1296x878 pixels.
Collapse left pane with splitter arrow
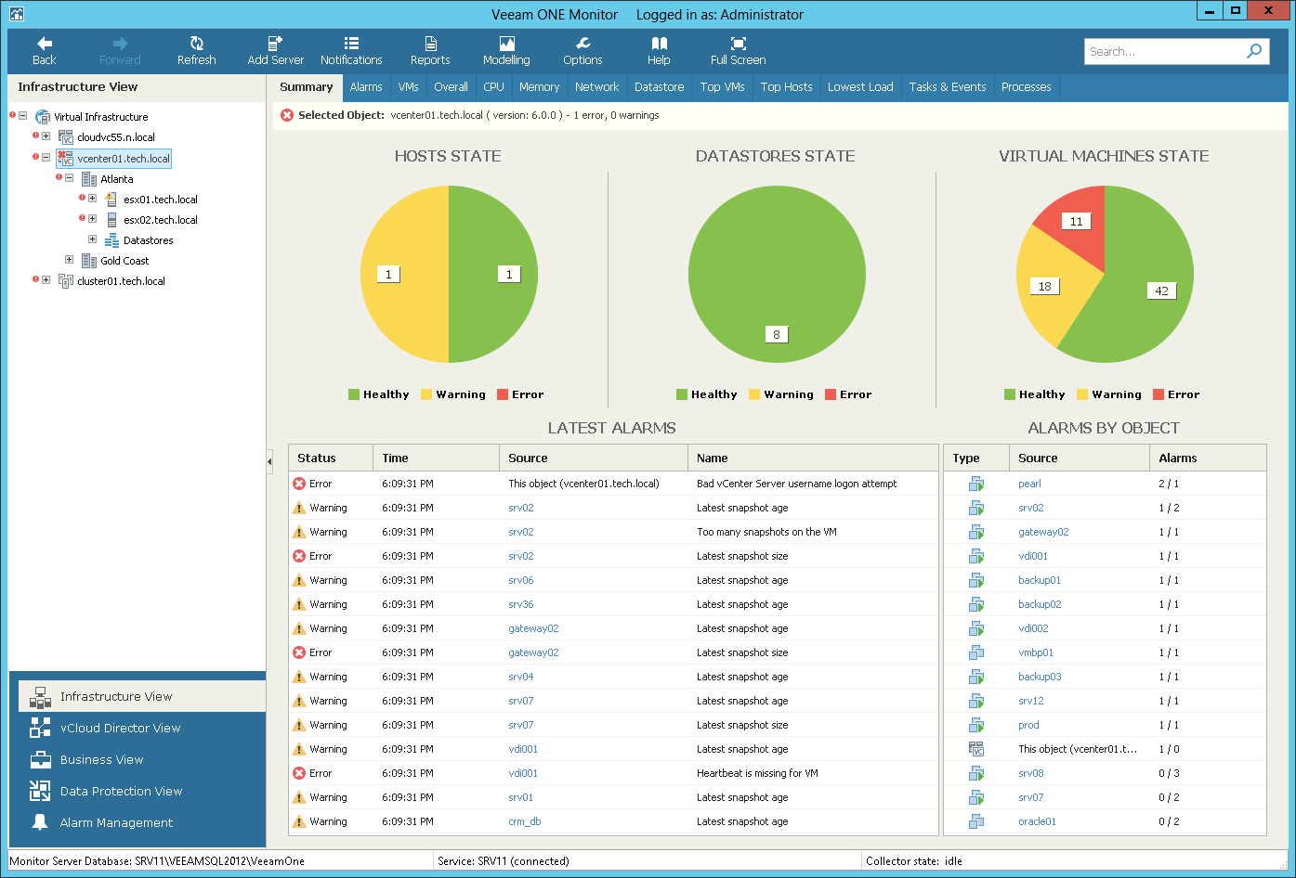(x=269, y=460)
